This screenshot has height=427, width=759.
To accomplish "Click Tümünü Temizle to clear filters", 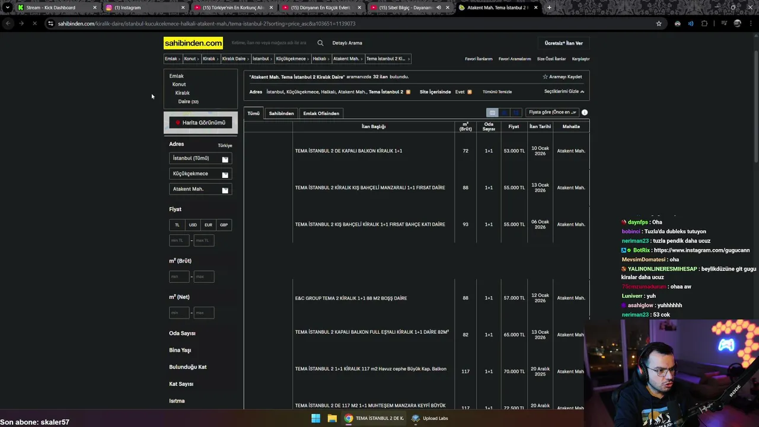I will coord(497,92).
